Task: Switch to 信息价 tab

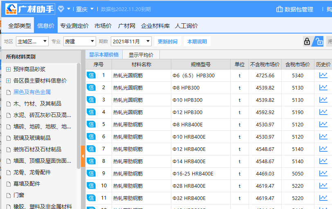Action: tap(46, 26)
